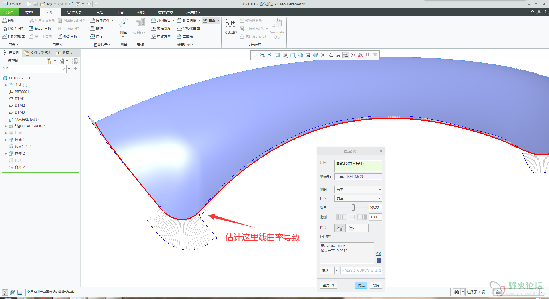Click the Quality (质量) slider handle
Screen dimensions: 549x299
[353, 207]
